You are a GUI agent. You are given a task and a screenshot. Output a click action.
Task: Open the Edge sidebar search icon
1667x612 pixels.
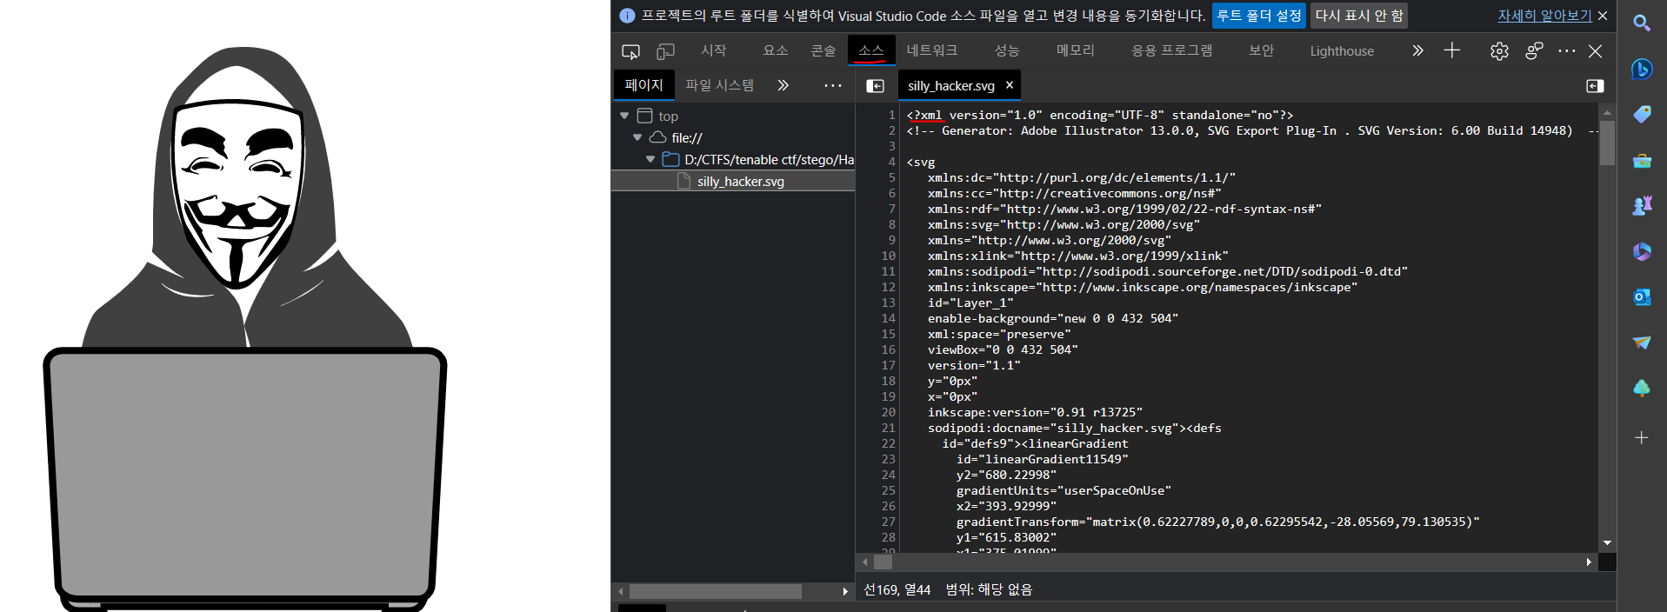1642,23
